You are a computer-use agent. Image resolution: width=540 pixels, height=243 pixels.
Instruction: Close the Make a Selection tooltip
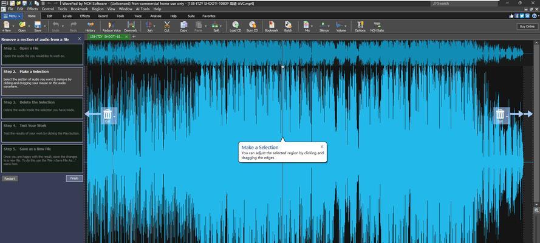322,146
